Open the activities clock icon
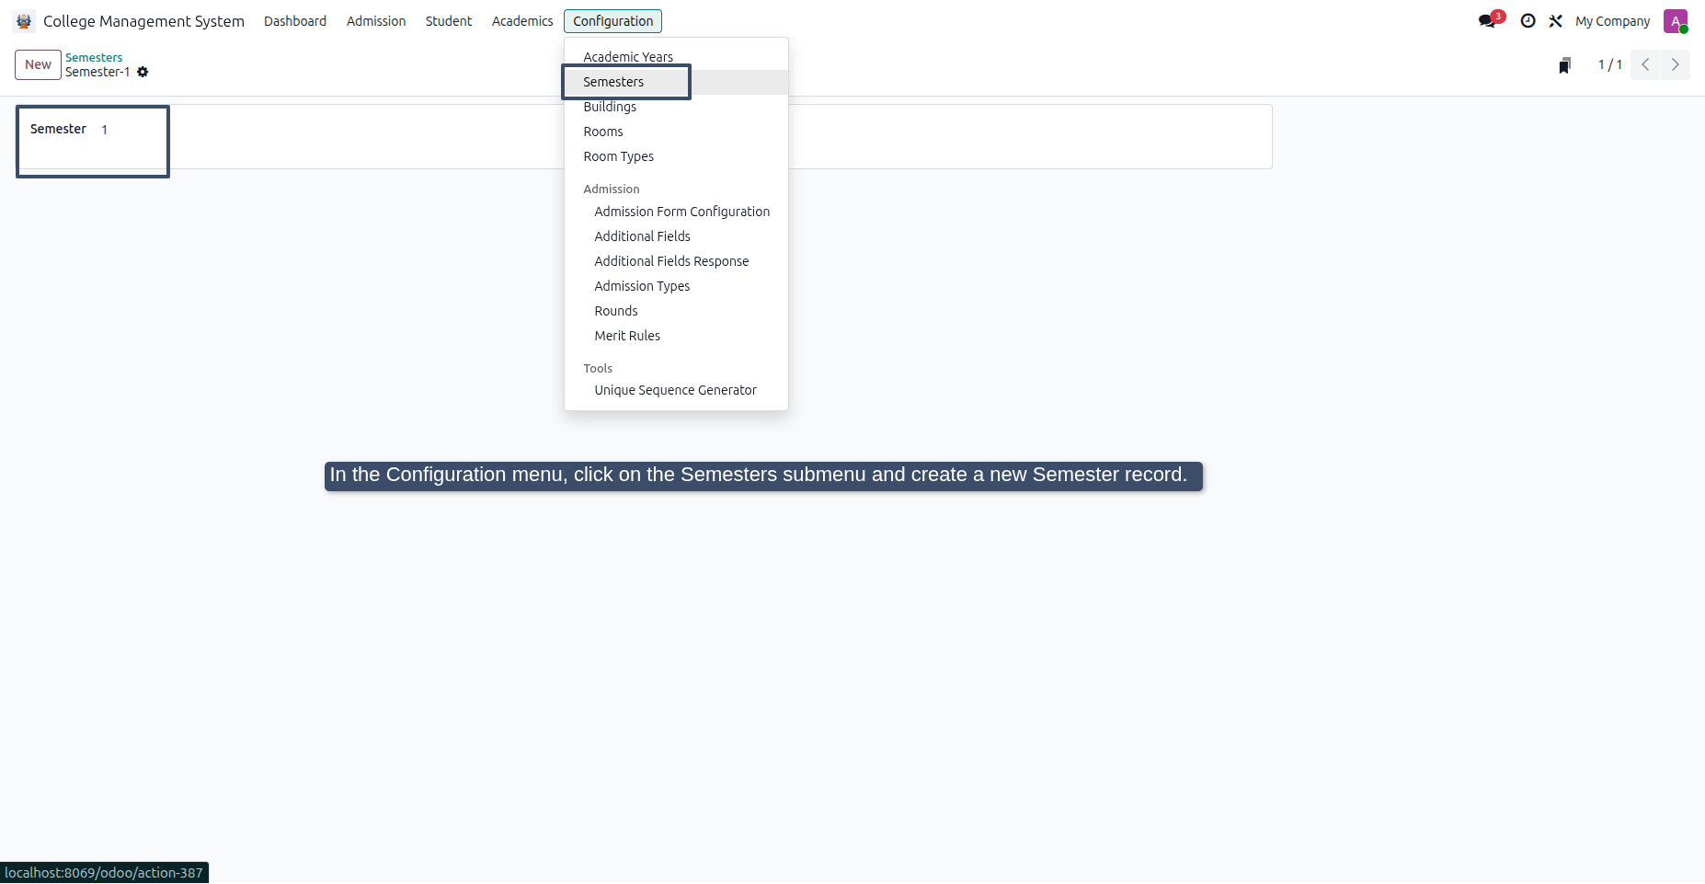The width and height of the screenshot is (1705, 884). tap(1528, 21)
